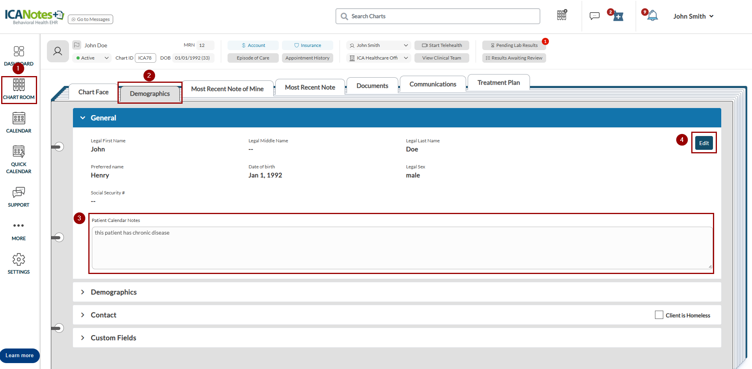Open the Calendar sidebar icon

click(19, 119)
